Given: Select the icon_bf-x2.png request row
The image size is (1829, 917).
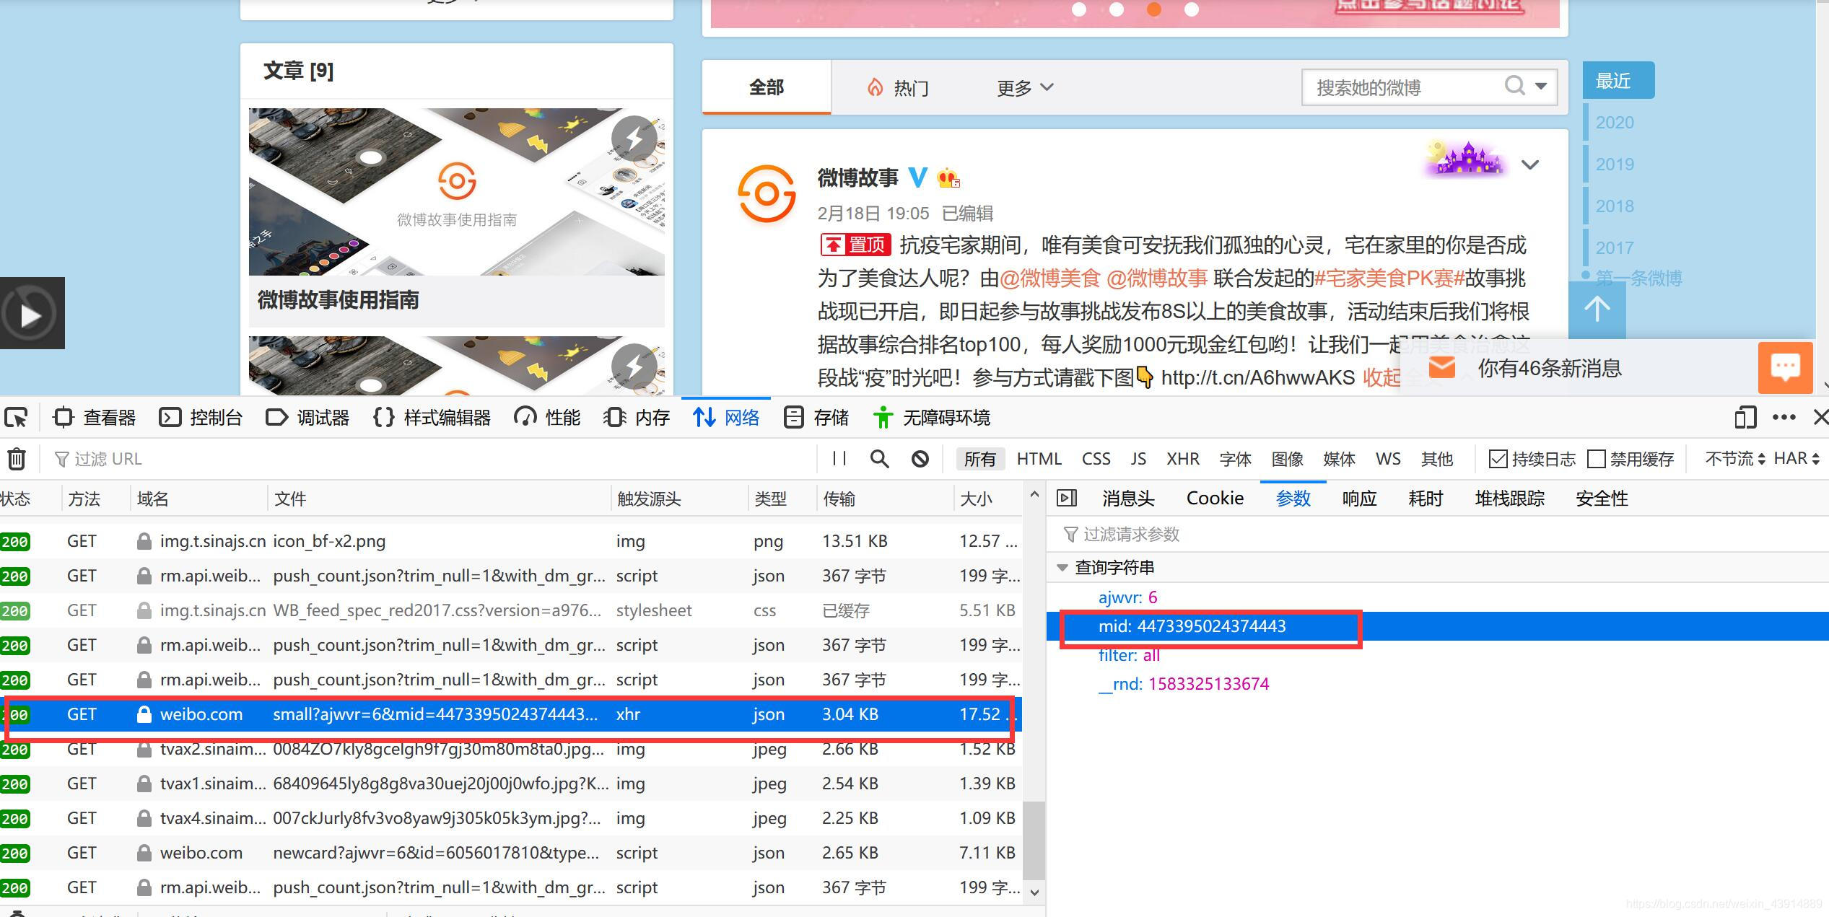Looking at the screenshot, I should click(510, 541).
